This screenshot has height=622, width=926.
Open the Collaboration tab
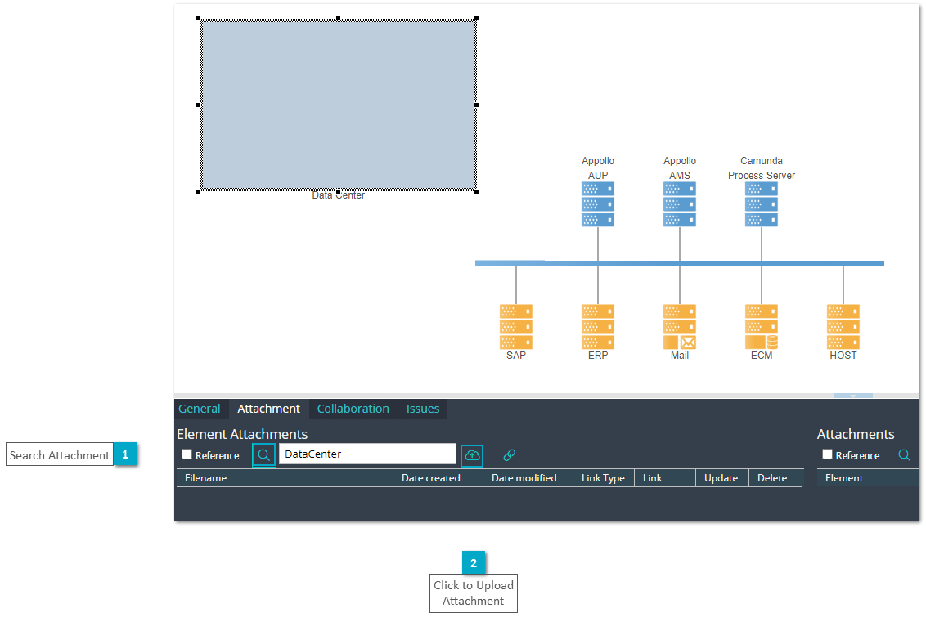(353, 409)
